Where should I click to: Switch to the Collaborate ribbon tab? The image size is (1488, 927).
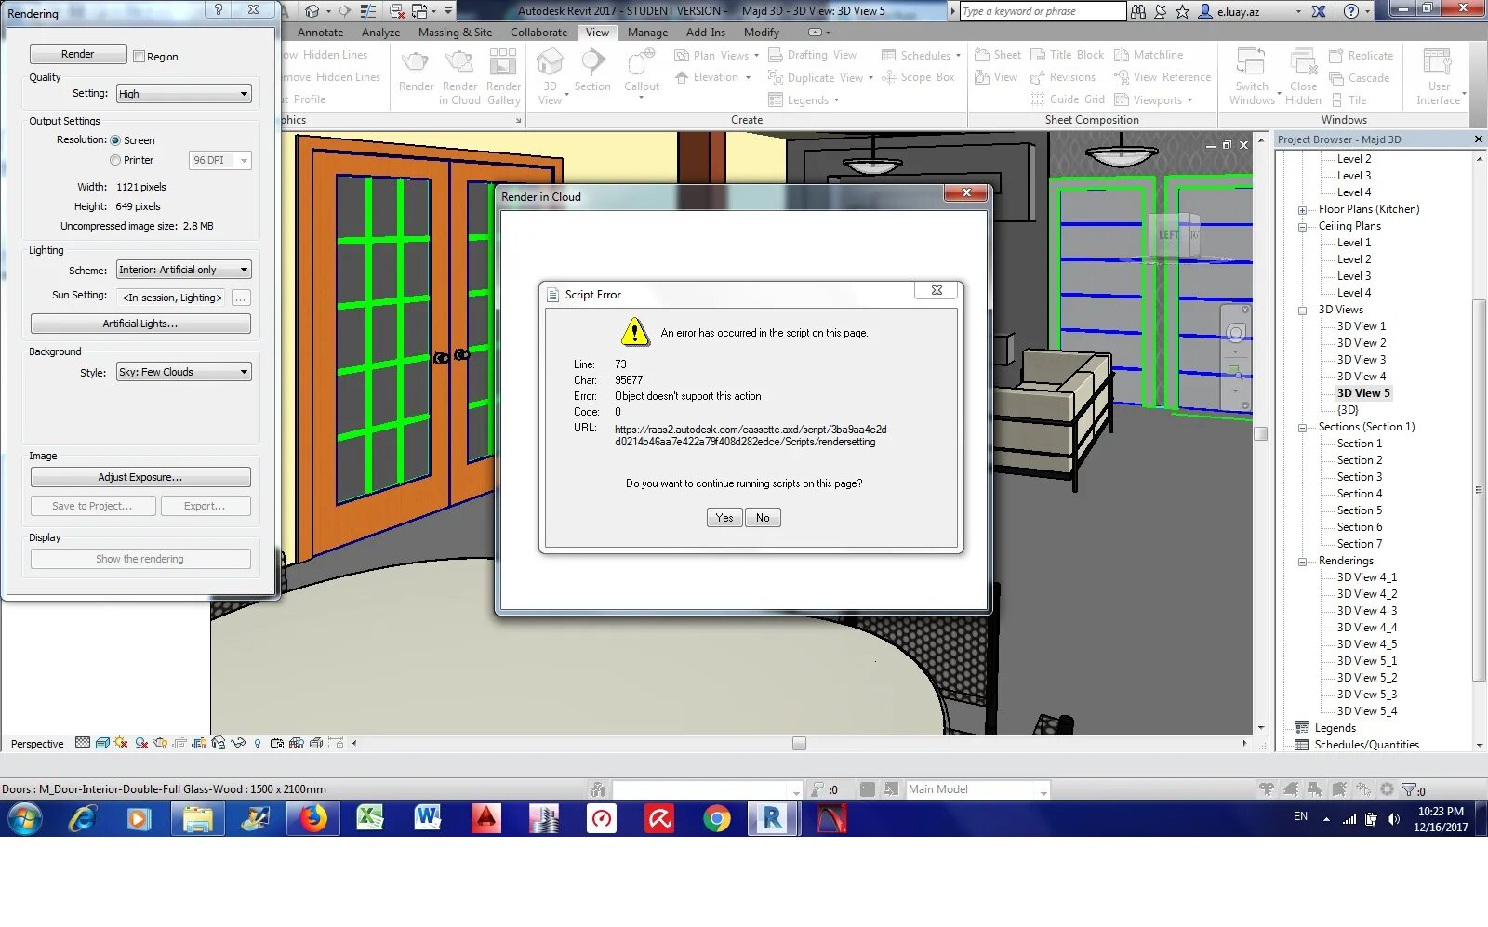click(538, 32)
